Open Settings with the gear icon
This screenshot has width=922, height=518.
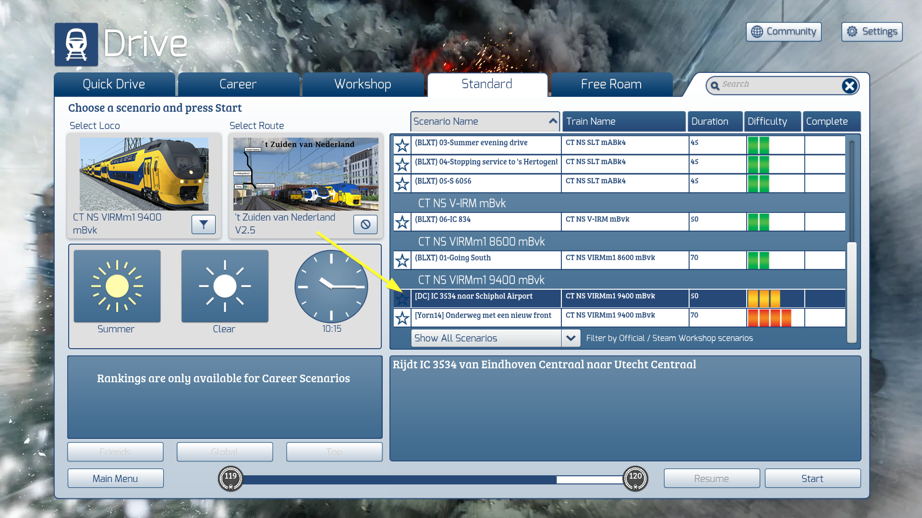click(872, 32)
